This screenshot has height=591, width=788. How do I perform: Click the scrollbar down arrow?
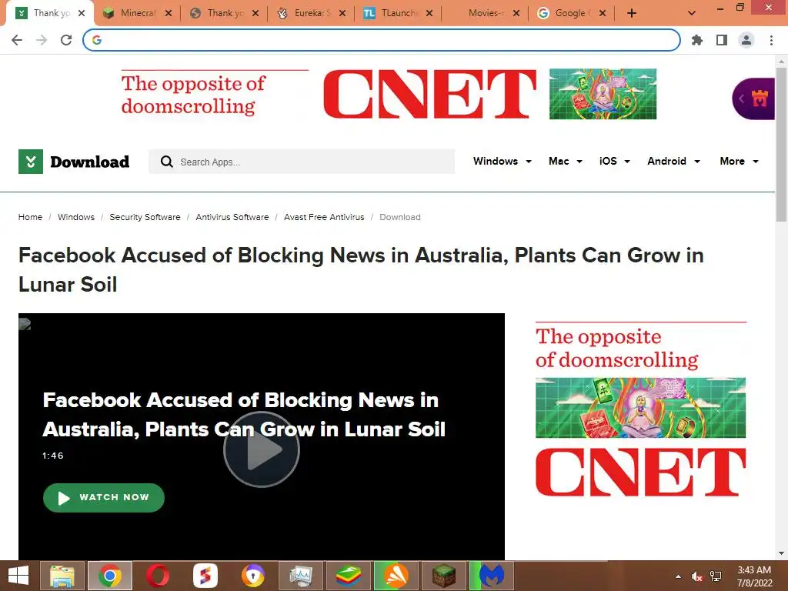[781, 553]
